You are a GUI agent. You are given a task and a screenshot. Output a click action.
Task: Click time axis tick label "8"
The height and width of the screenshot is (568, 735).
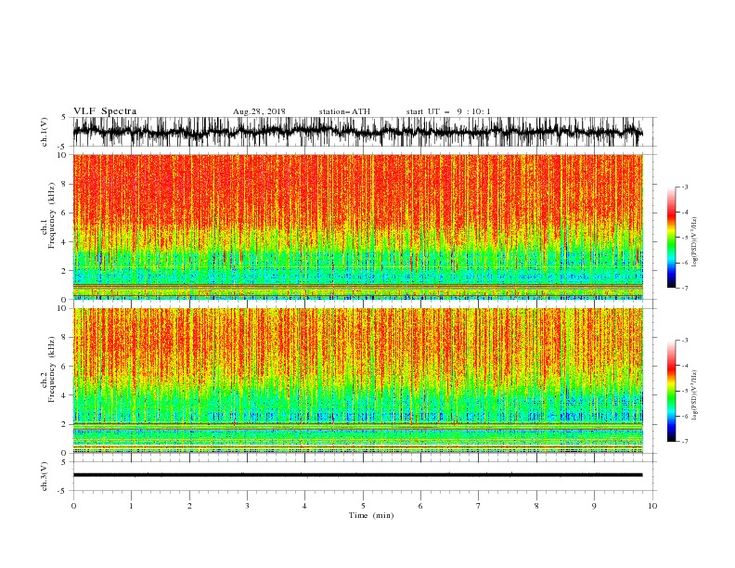click(536, 506)
